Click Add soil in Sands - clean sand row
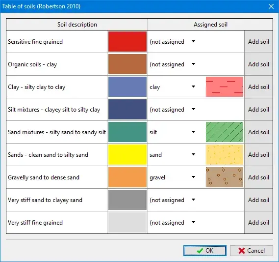Viewport: 279px width, 262px height. pos(258,155)
